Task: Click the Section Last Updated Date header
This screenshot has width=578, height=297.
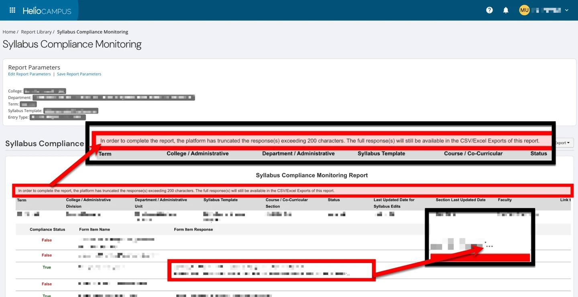Action: [460, 200]
